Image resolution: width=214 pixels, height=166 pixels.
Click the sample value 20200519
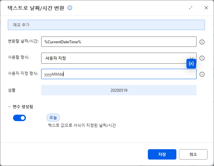pyautogui.click(x=119, y=90)
